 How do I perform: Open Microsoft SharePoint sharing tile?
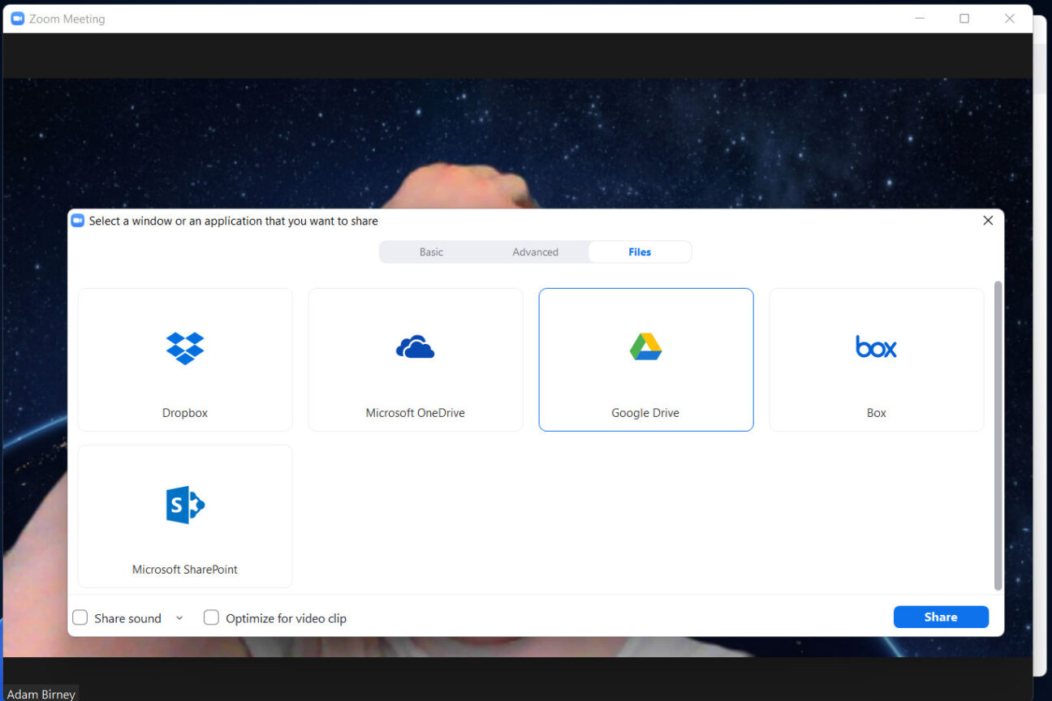(184, 516)
